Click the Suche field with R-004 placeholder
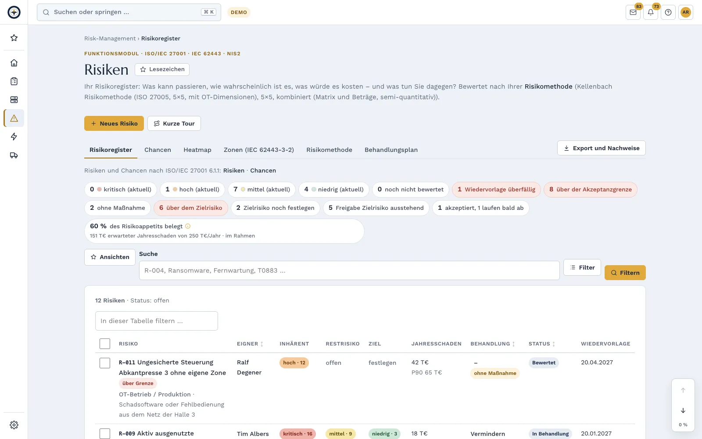Image resolution: width=702 pixels, height=439 pixels. pos(349,270)
